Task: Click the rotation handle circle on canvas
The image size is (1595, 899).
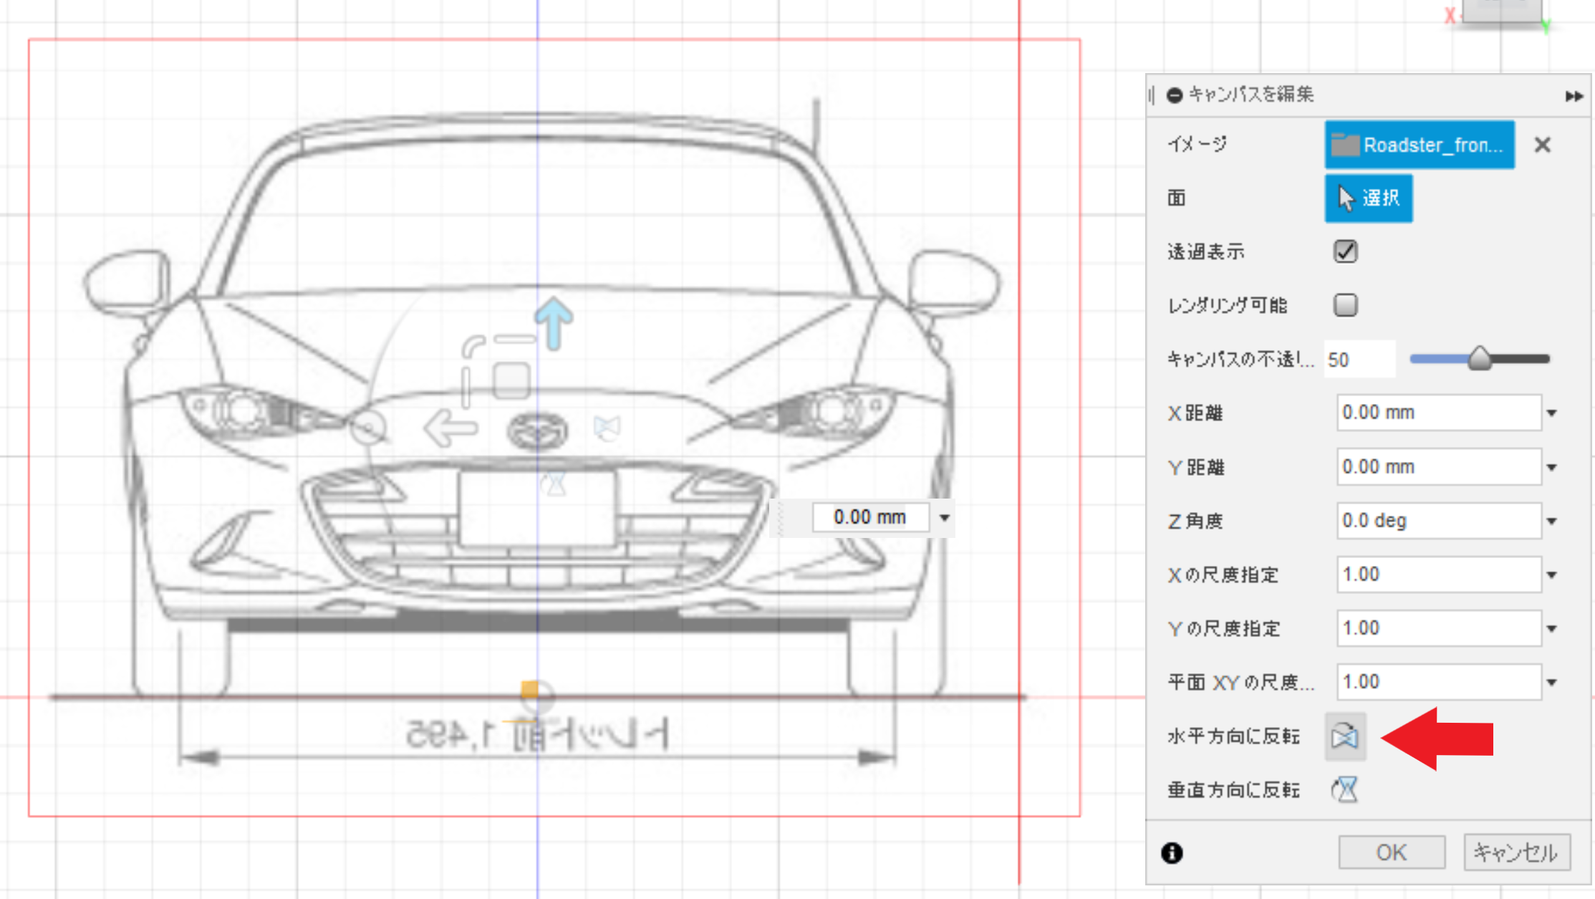Action: 368,428
